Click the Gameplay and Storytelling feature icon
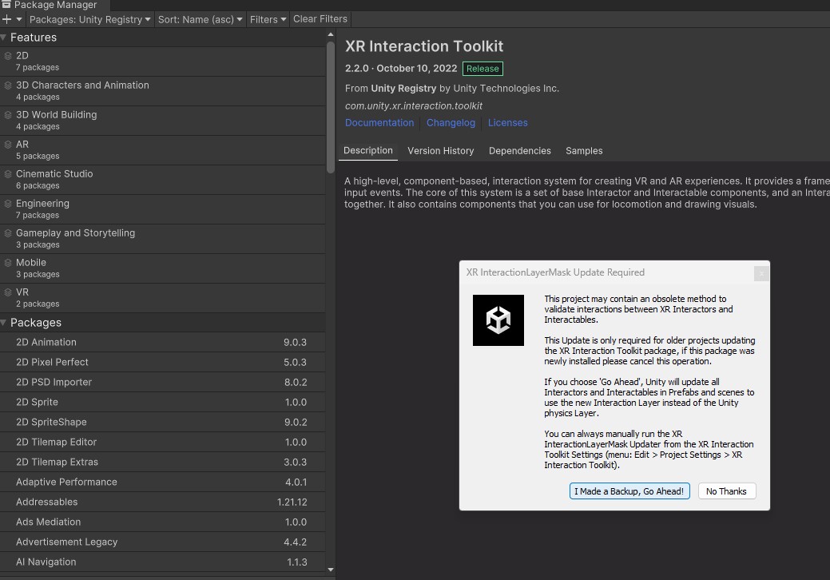 pos(8,233)
